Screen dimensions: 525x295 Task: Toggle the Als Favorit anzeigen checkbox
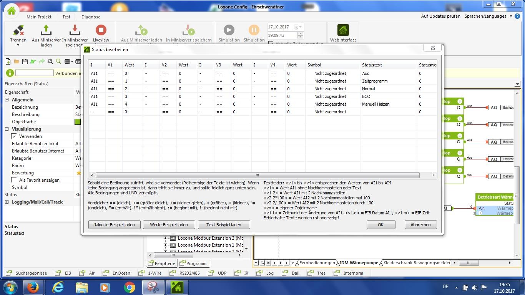click(14, 180)
